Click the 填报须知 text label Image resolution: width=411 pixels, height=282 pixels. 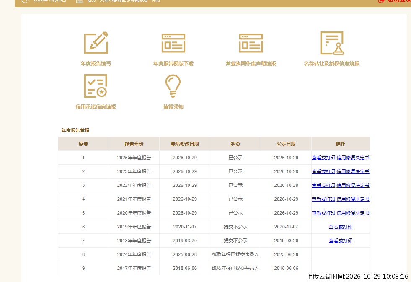(x=173, y=107)
